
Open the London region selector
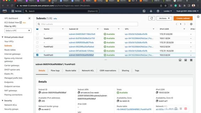click(x=167, y=11)
